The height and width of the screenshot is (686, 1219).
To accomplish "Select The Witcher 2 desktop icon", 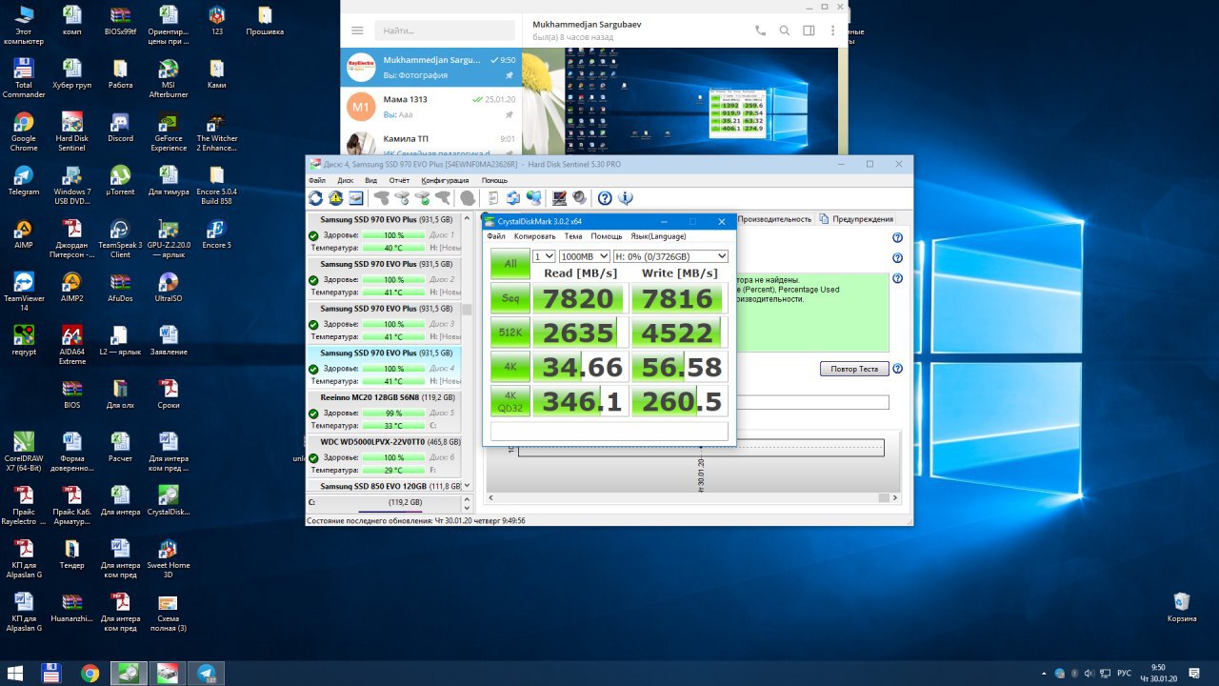I will point(217,131).
